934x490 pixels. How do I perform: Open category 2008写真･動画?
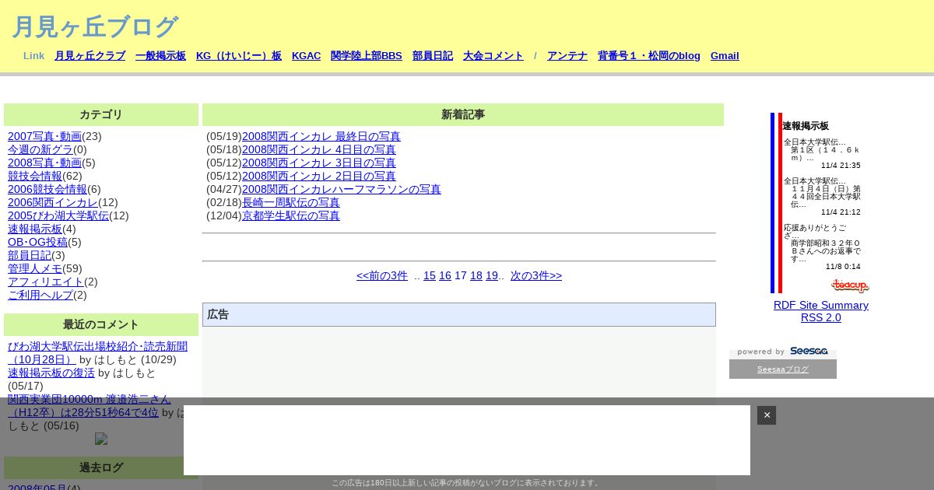point(44,163)
